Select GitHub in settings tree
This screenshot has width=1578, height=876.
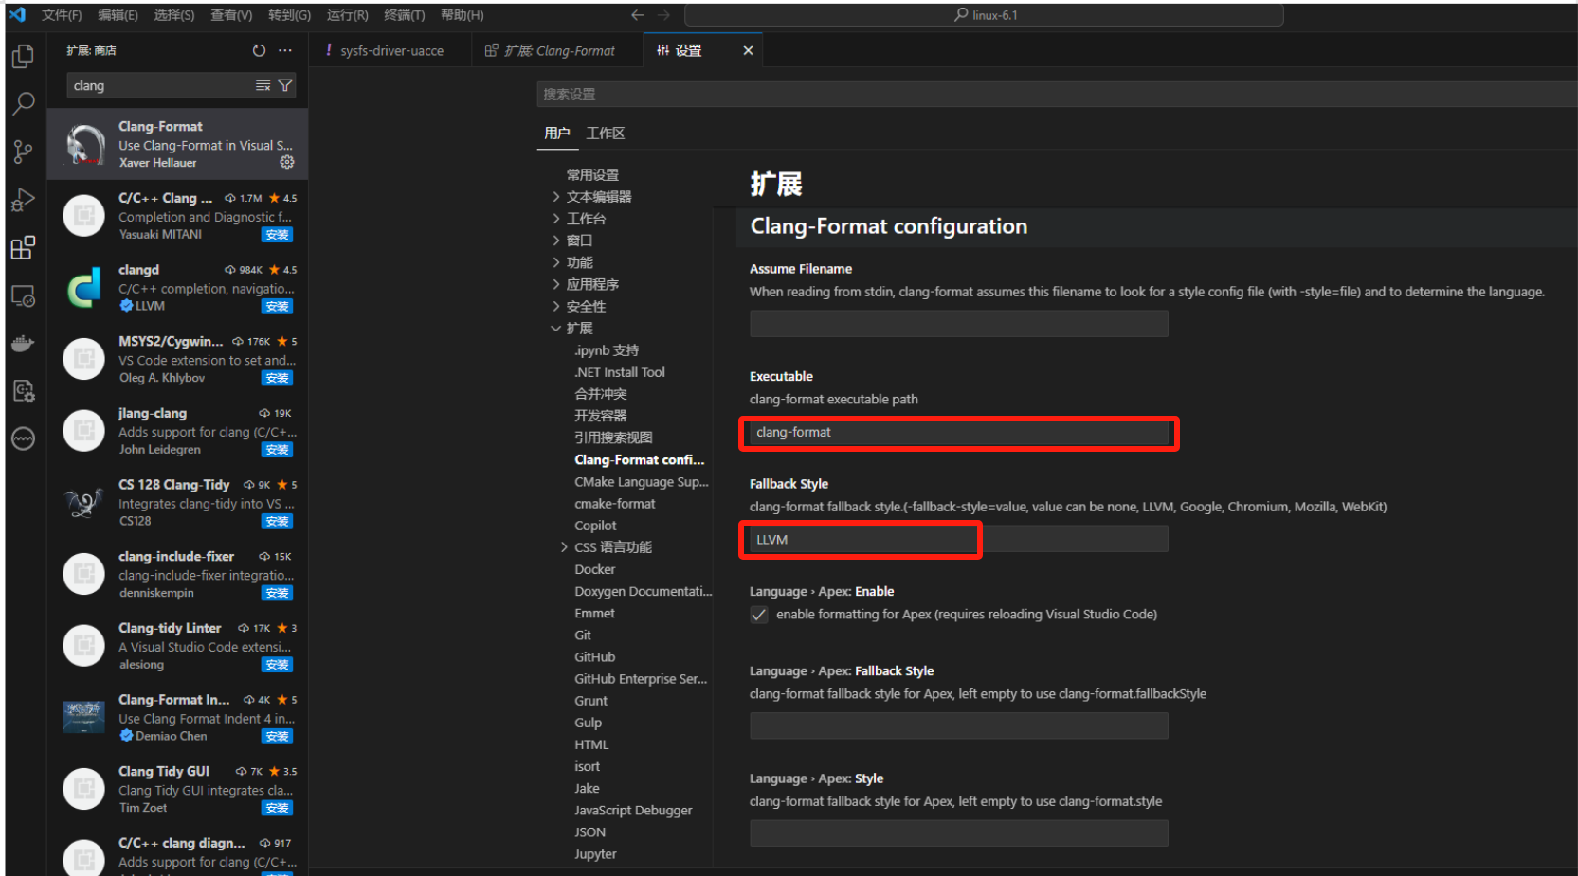tap(595, 657)
